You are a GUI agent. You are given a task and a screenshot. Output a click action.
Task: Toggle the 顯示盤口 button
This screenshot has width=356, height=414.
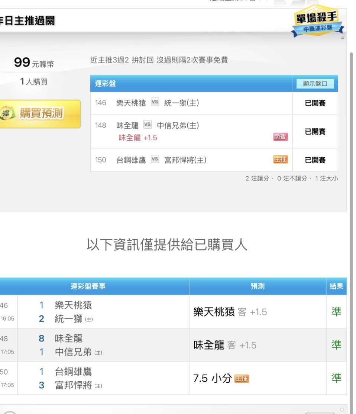pyautogui.click(x=315, y=84)
